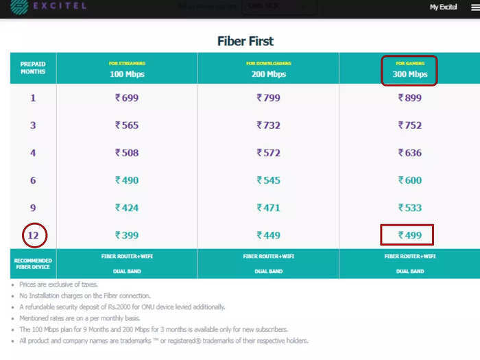
Task: Choose the ₹636 four-month 300 Mbps price
Action: [x=409, y=152]
